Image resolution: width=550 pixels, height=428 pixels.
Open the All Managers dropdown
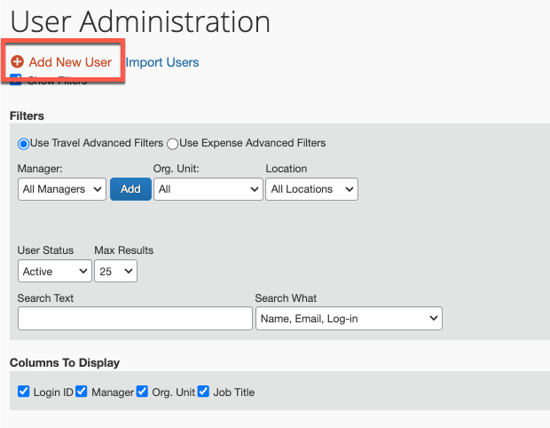[x=62, y=189]
